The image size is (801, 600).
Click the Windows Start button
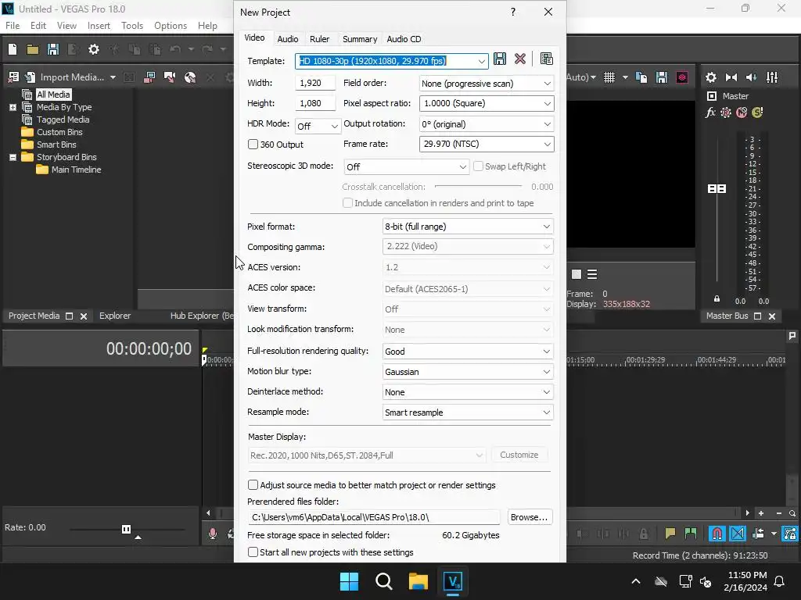[x=350, y=581]
